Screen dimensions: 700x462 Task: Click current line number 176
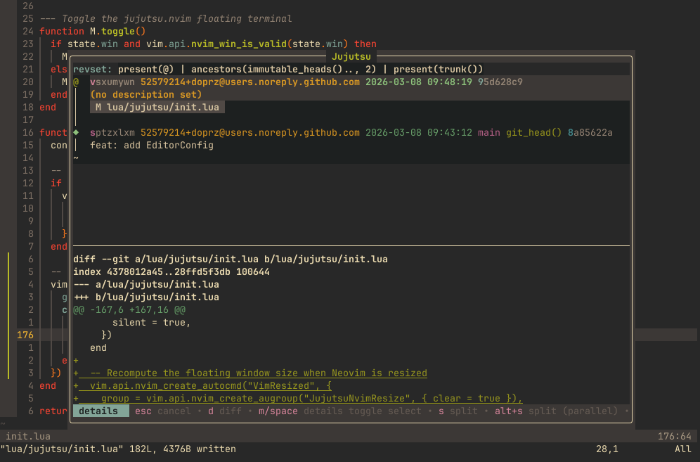25,335
